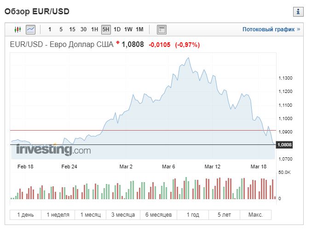Select the 1M interval

(139, 29)
